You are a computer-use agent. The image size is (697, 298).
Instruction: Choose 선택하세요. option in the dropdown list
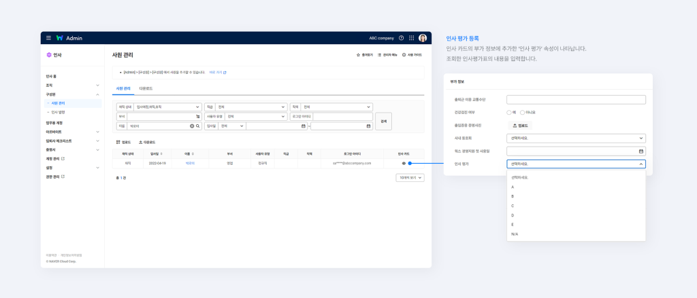click(x=576, y=177)
